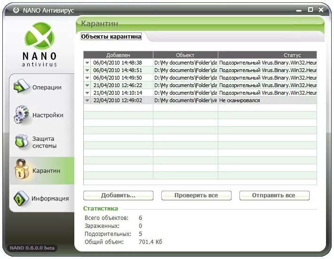Click the Операции arrow icon in sidebar
The width and height of the screenshot is (334, 259).
point(21,86)
